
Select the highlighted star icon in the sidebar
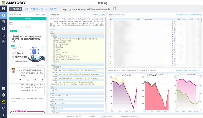point(4,15)
